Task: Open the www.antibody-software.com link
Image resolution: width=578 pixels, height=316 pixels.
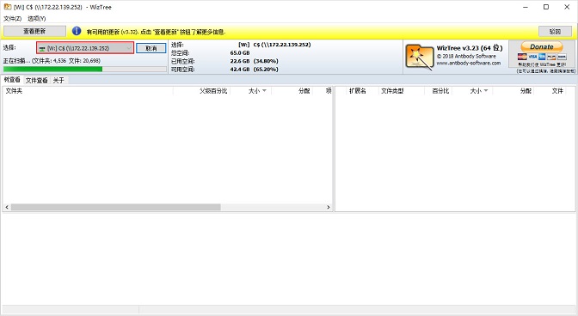Action: [469, 63]
